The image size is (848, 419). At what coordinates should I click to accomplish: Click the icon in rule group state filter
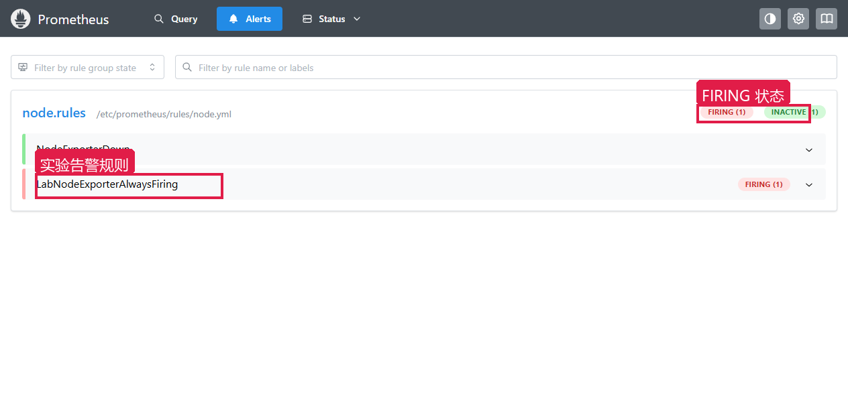point(23,67)
